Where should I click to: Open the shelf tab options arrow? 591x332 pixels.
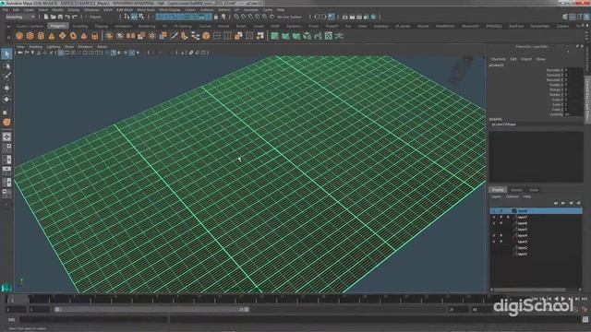point(8,27)
